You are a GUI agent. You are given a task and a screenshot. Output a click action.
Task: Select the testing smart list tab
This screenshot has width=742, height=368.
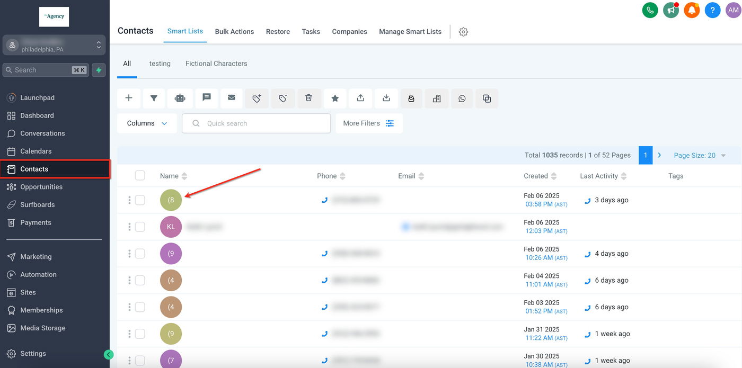point(160,64)
